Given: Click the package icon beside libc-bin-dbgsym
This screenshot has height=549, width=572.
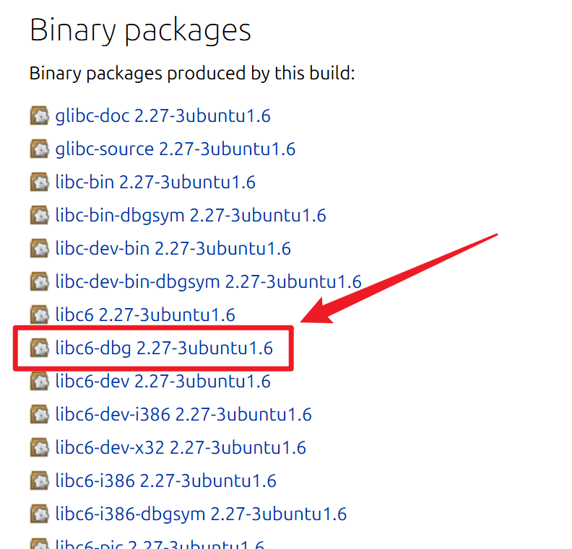Looking at the screenshot, I should 39,215.
